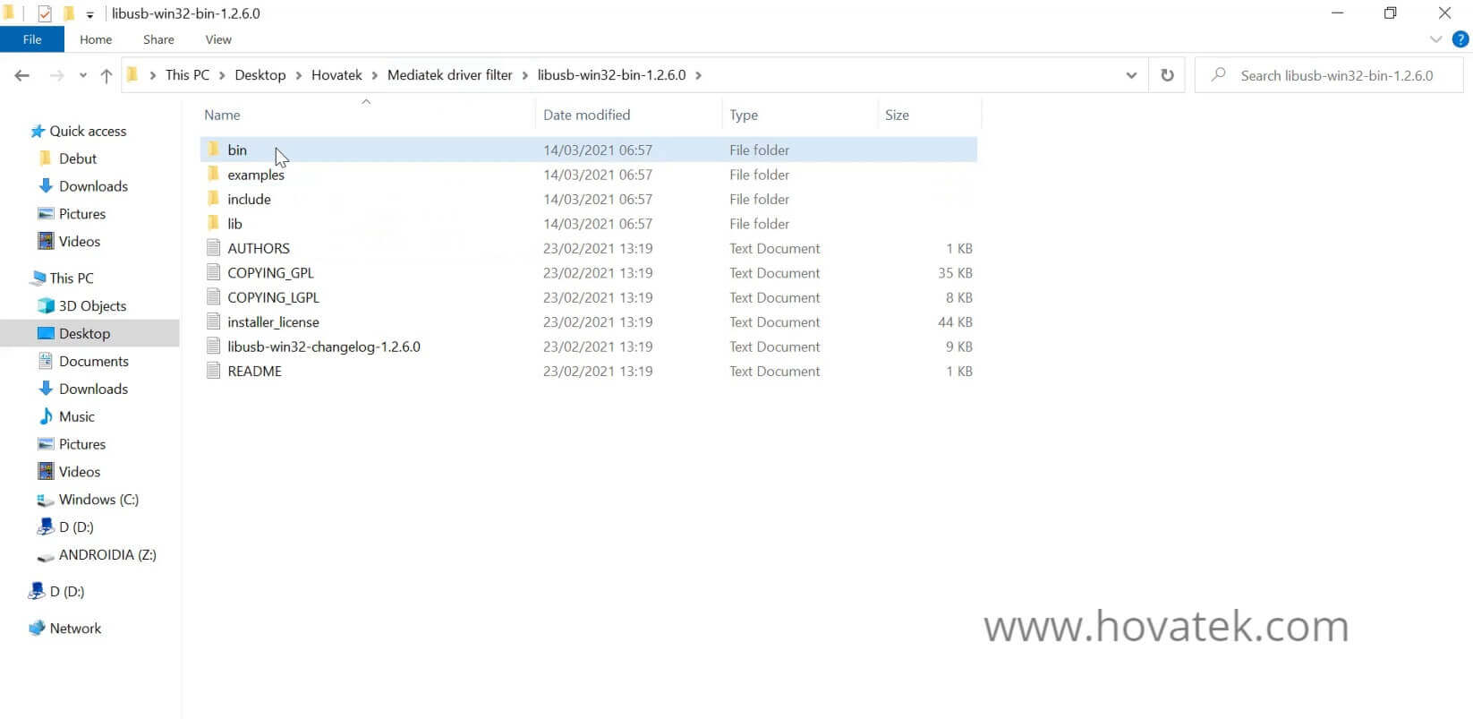This screenshot has width=1473, height=719.
Task: Open the File menu
Action: (x=32, y=39)
